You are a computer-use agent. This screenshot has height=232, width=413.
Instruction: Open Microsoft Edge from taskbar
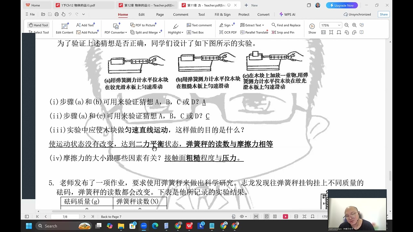point(155,226)
